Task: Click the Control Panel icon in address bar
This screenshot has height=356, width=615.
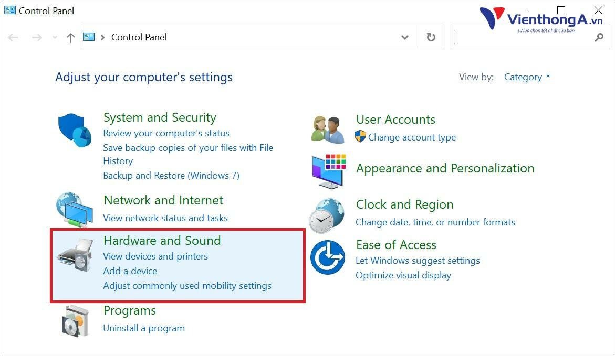Action: 89,36
